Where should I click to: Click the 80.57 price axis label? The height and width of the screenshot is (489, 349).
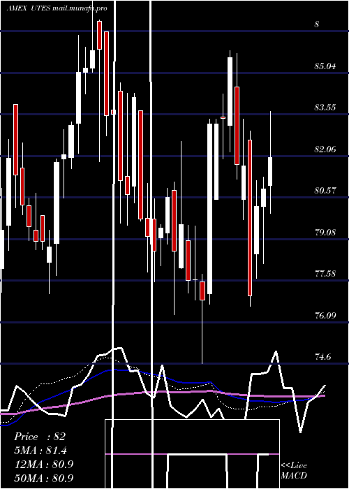(325, 190)
